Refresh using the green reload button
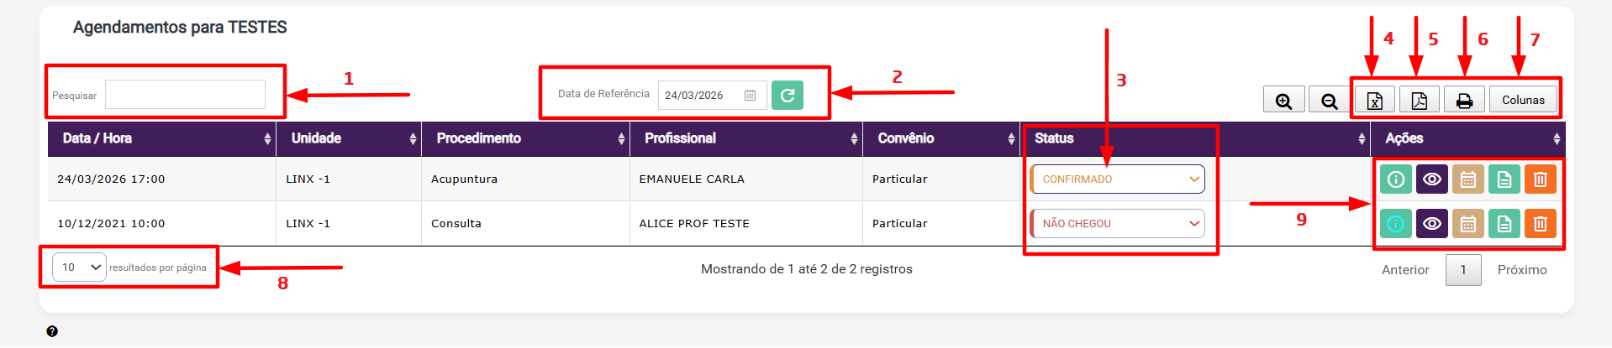1612x348 pixels. (x=787, y=96)
